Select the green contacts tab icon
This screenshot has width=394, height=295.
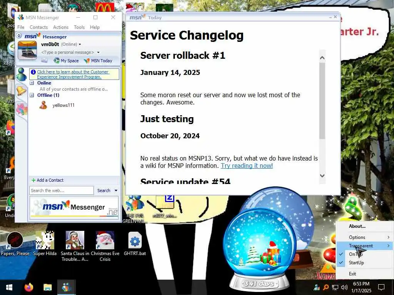point(22,74)
